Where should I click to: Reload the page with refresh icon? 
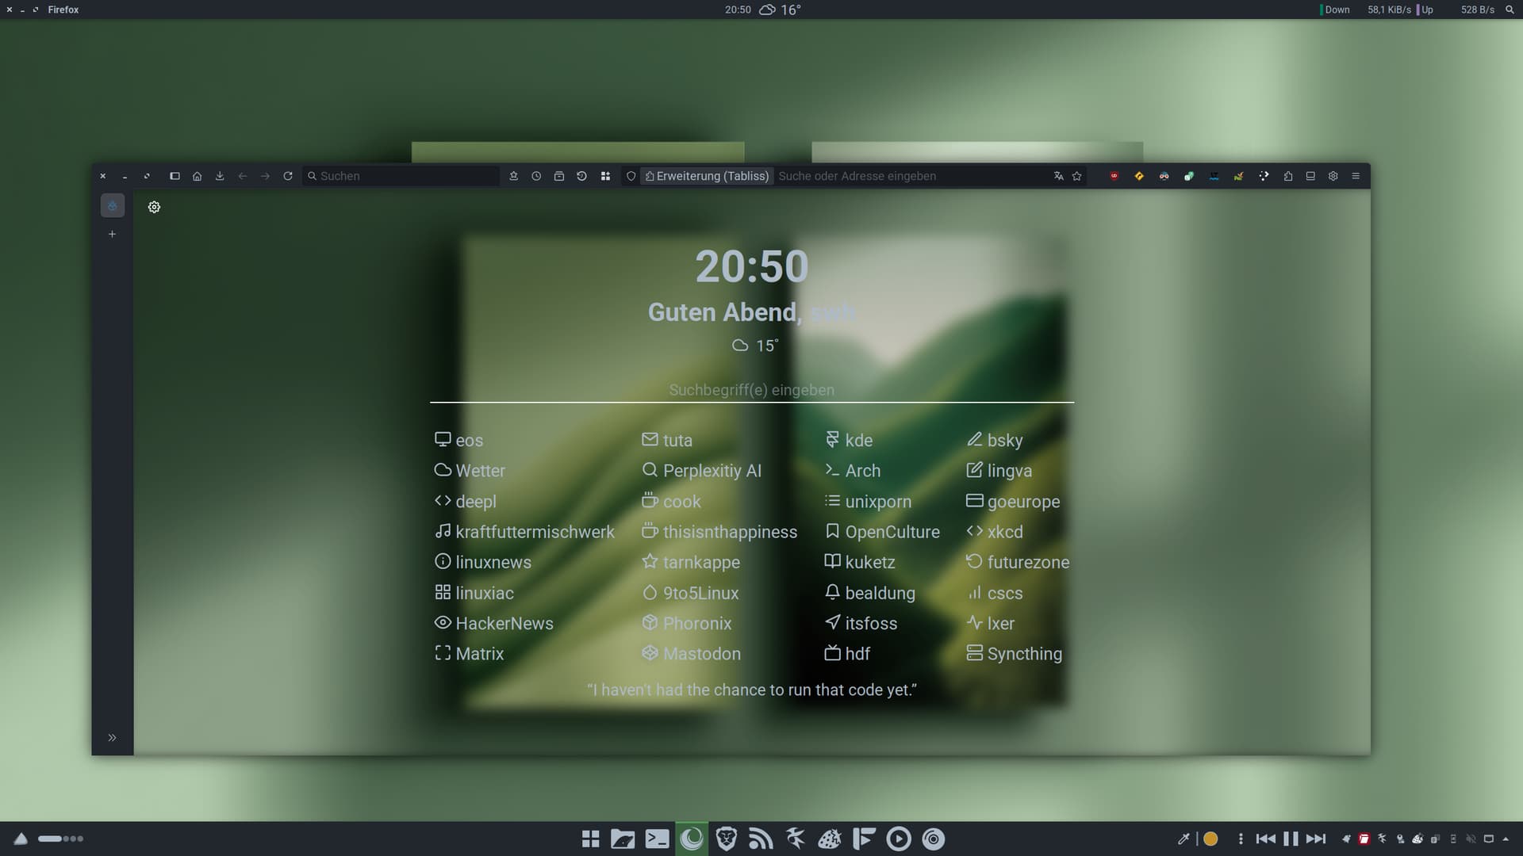(x=288, y=176)
